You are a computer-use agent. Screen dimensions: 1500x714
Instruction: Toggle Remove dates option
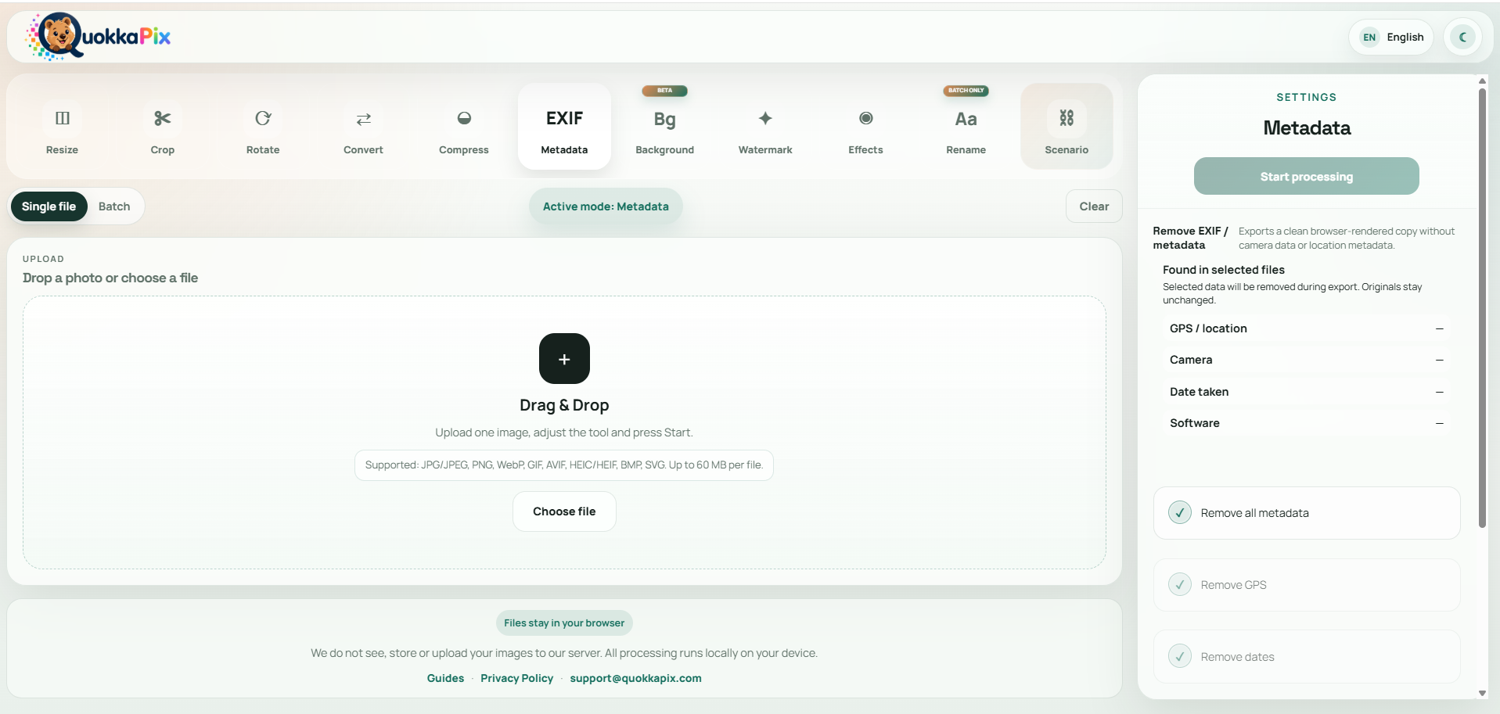(1306, 657)
